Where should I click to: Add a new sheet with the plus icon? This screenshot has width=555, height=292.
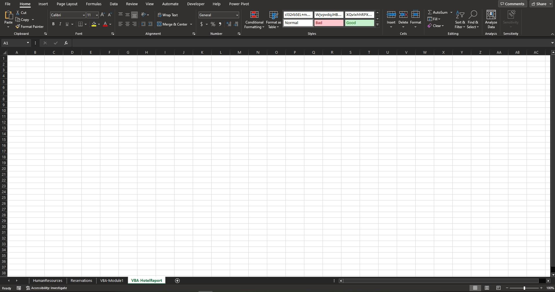(x=177, y=281)
